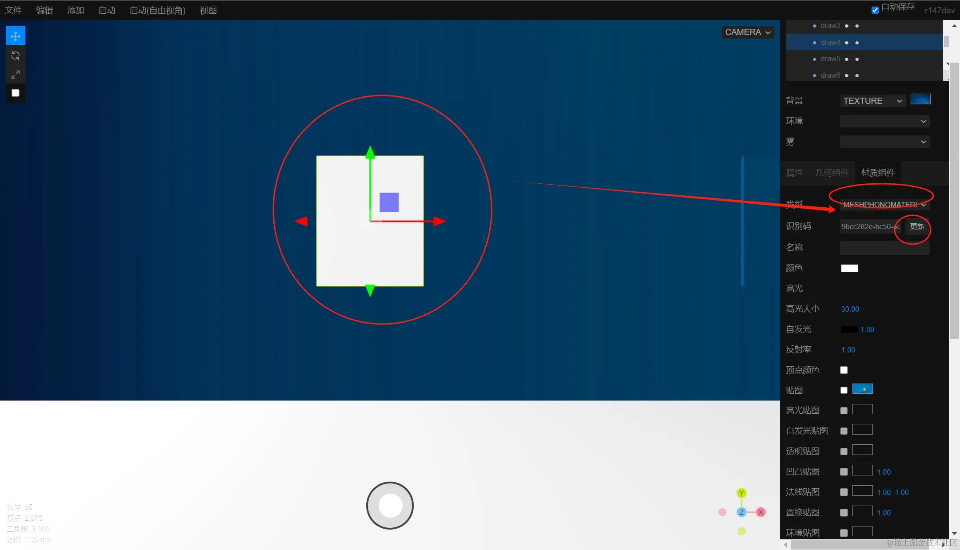Viewport: 960px width, 550px height.
Task: Click the 名称 name input field
Action: click(x=884, y=247)
